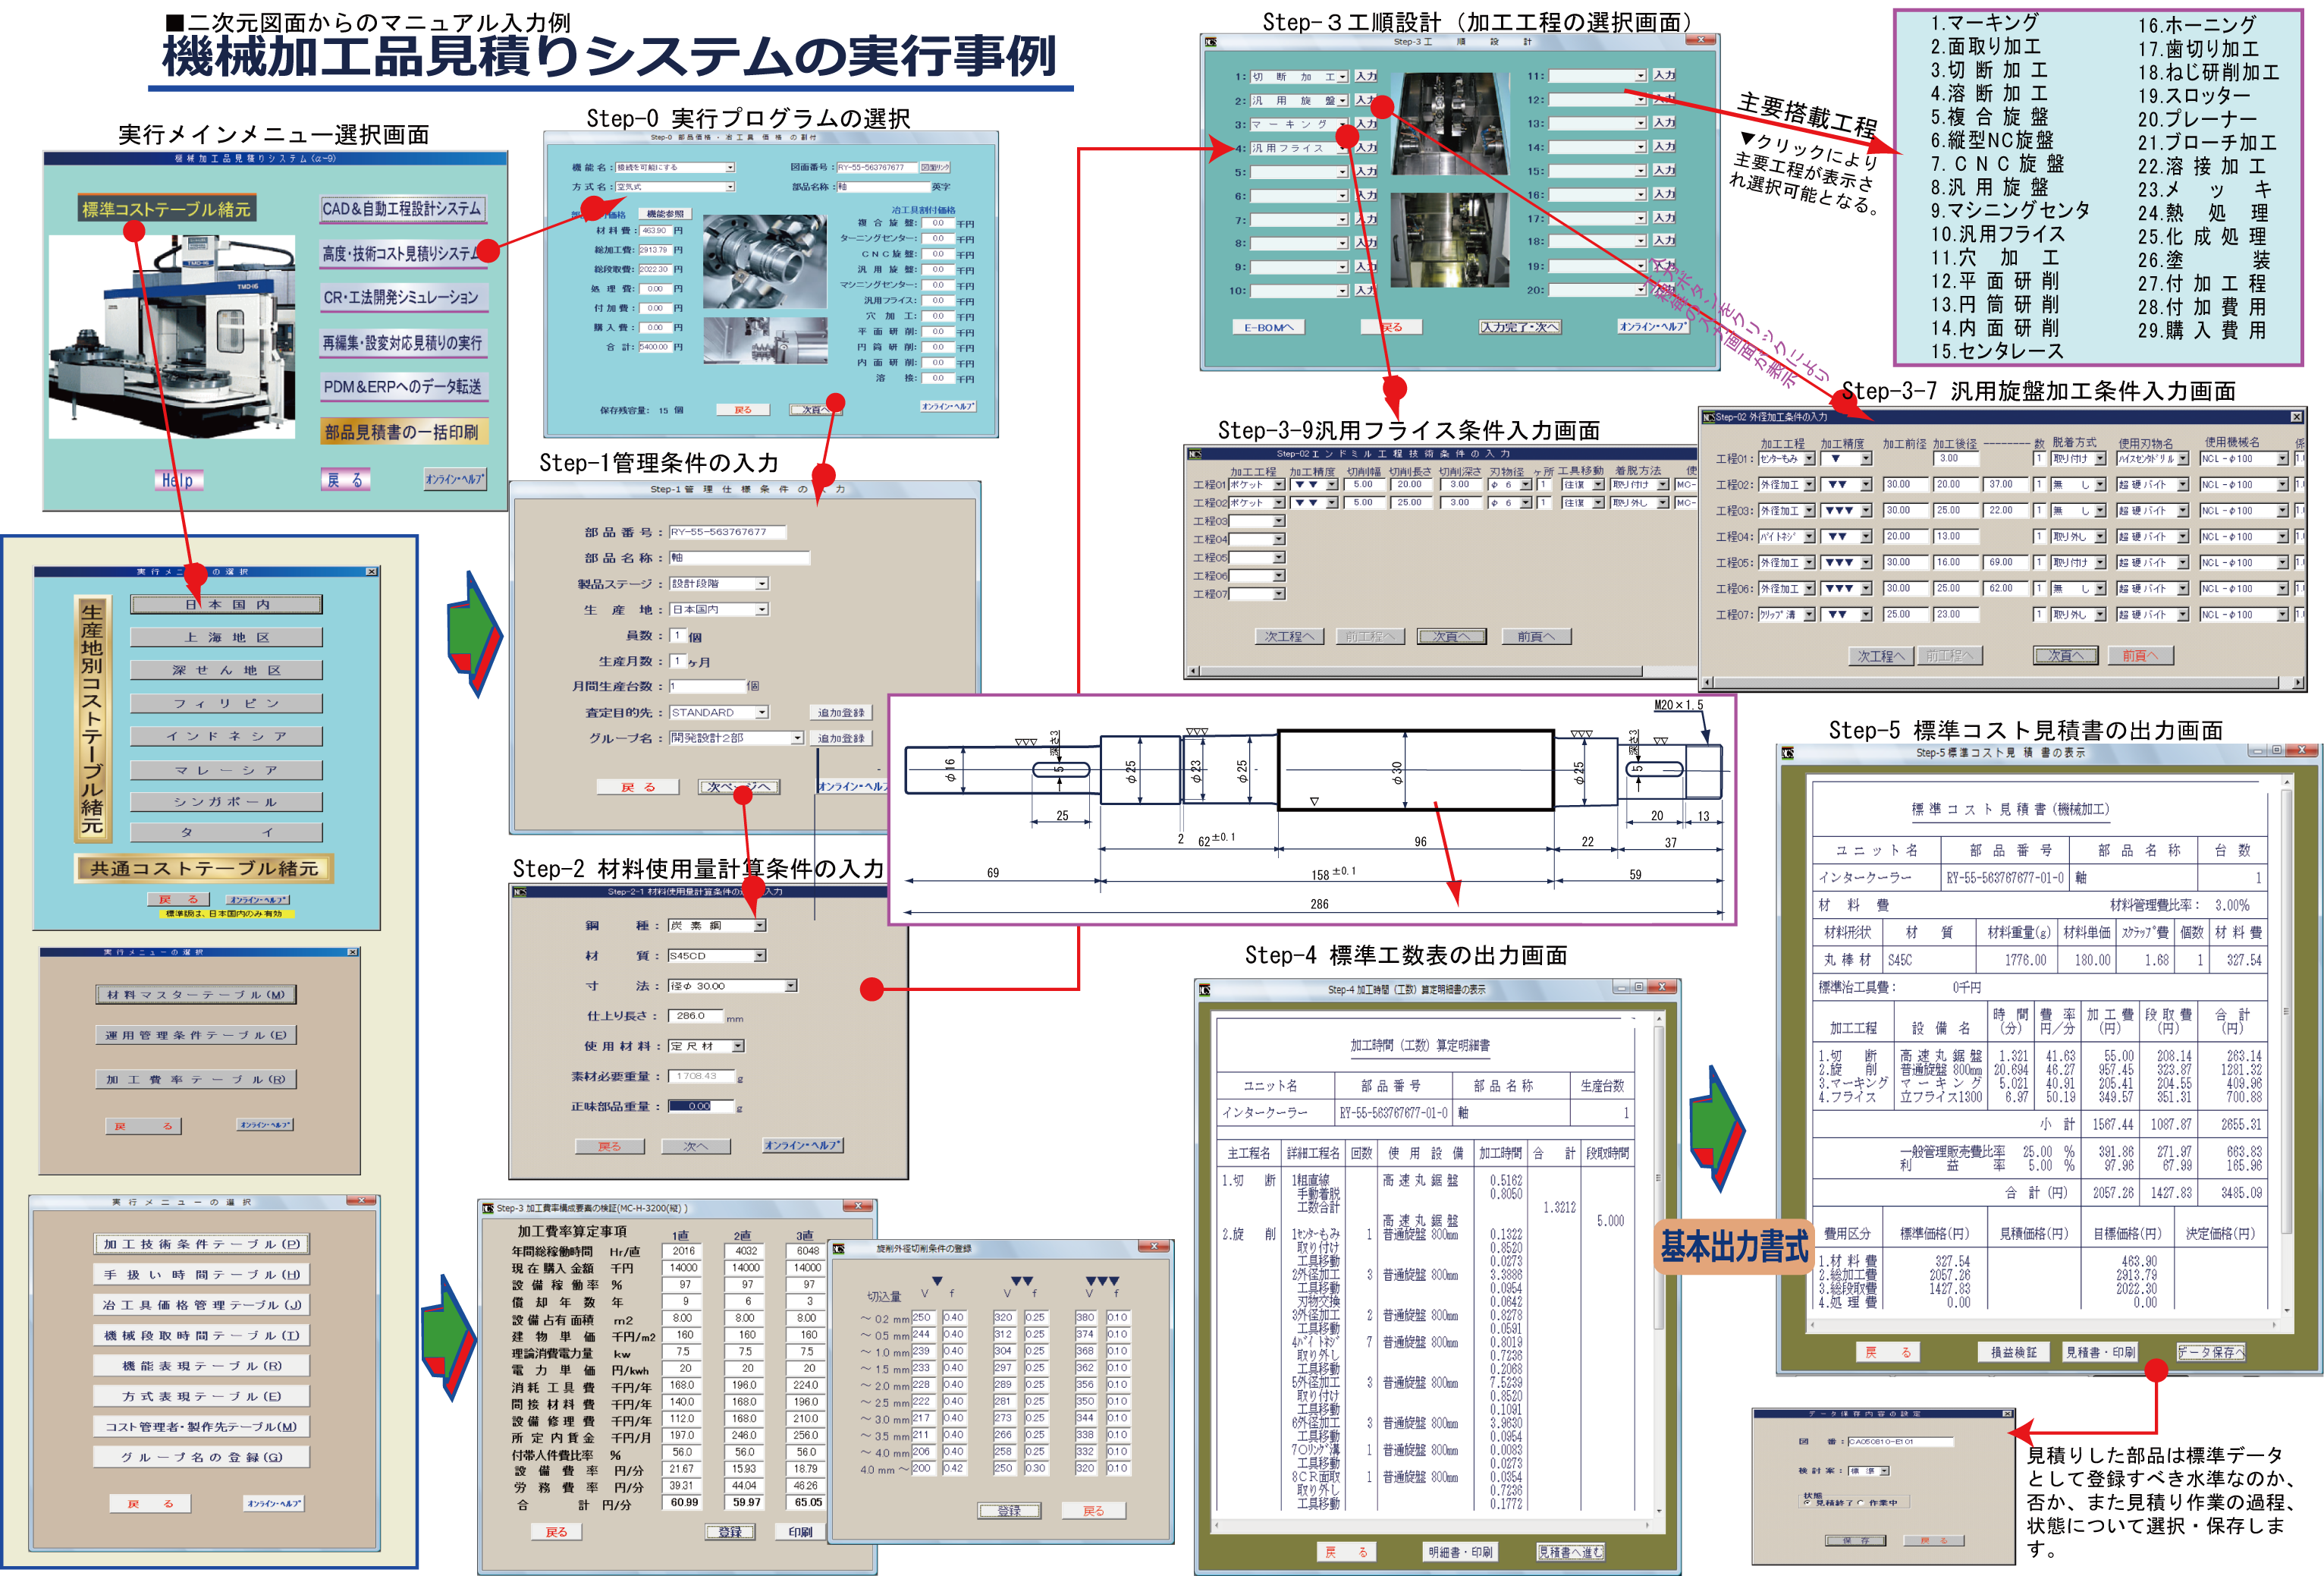Click 標準コストテーブル緒元 in main menu
2324x1576 pixels.
[167, 208]
